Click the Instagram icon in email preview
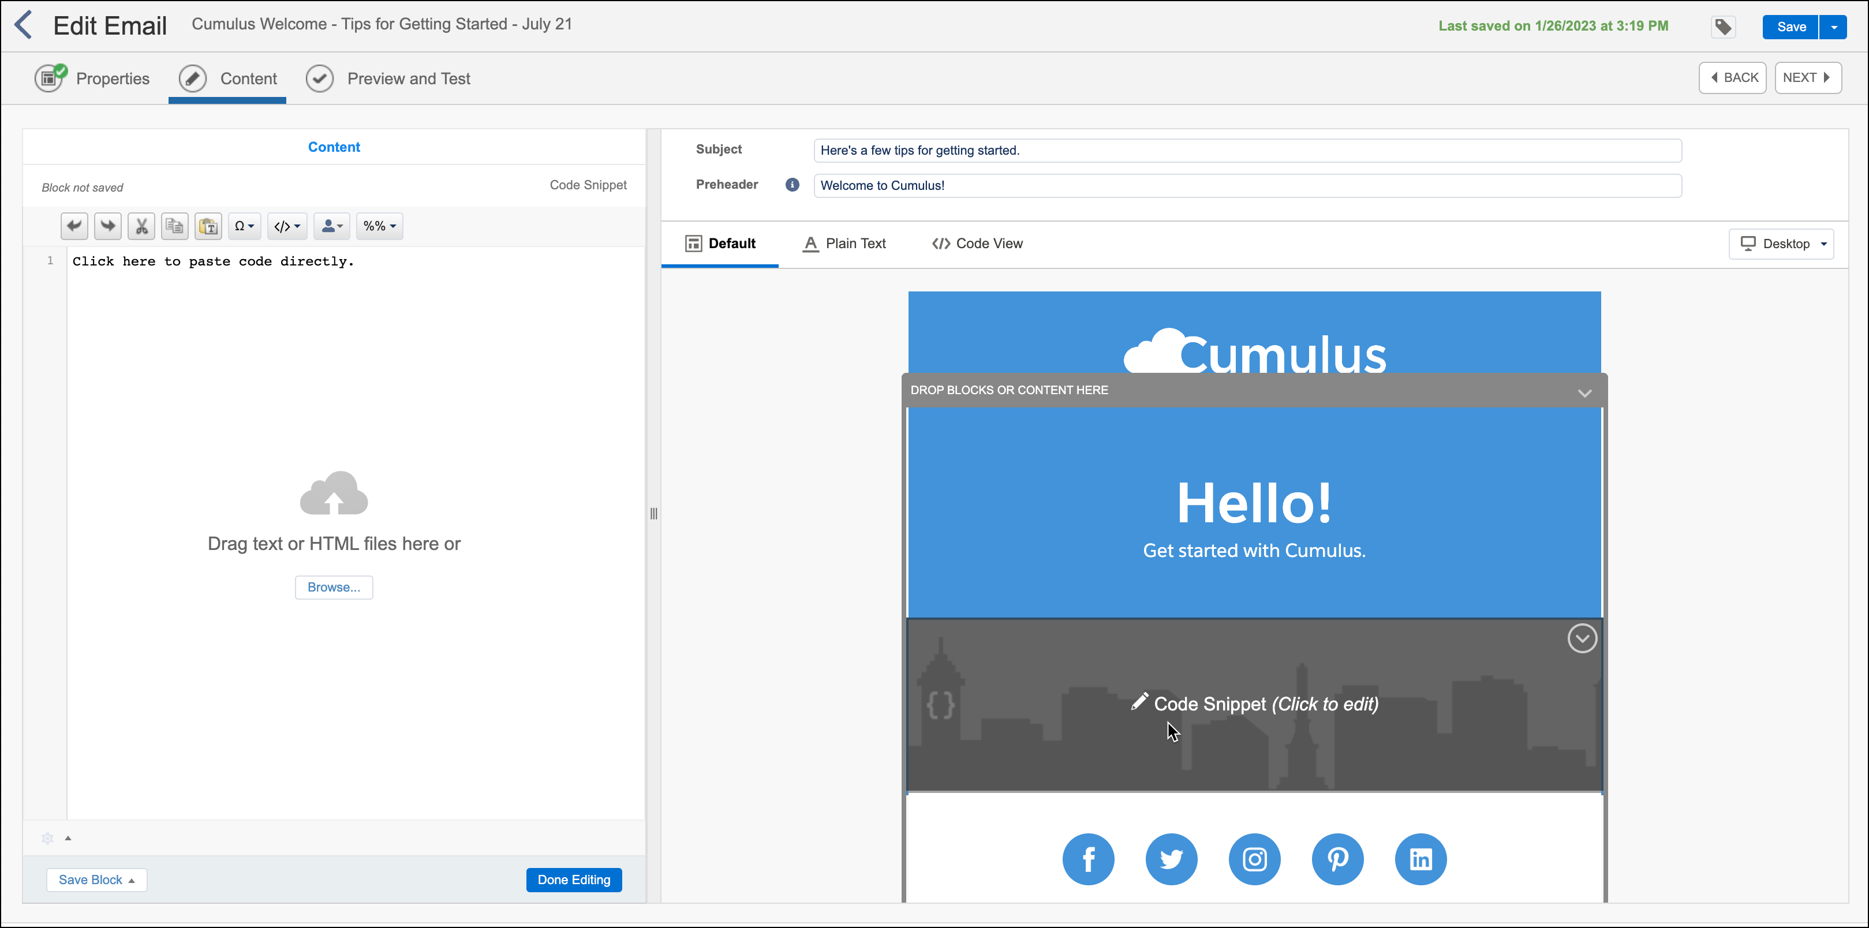Image resolution: width=1869 pixels, height=928 pixels. click(x=1254, y=859)
